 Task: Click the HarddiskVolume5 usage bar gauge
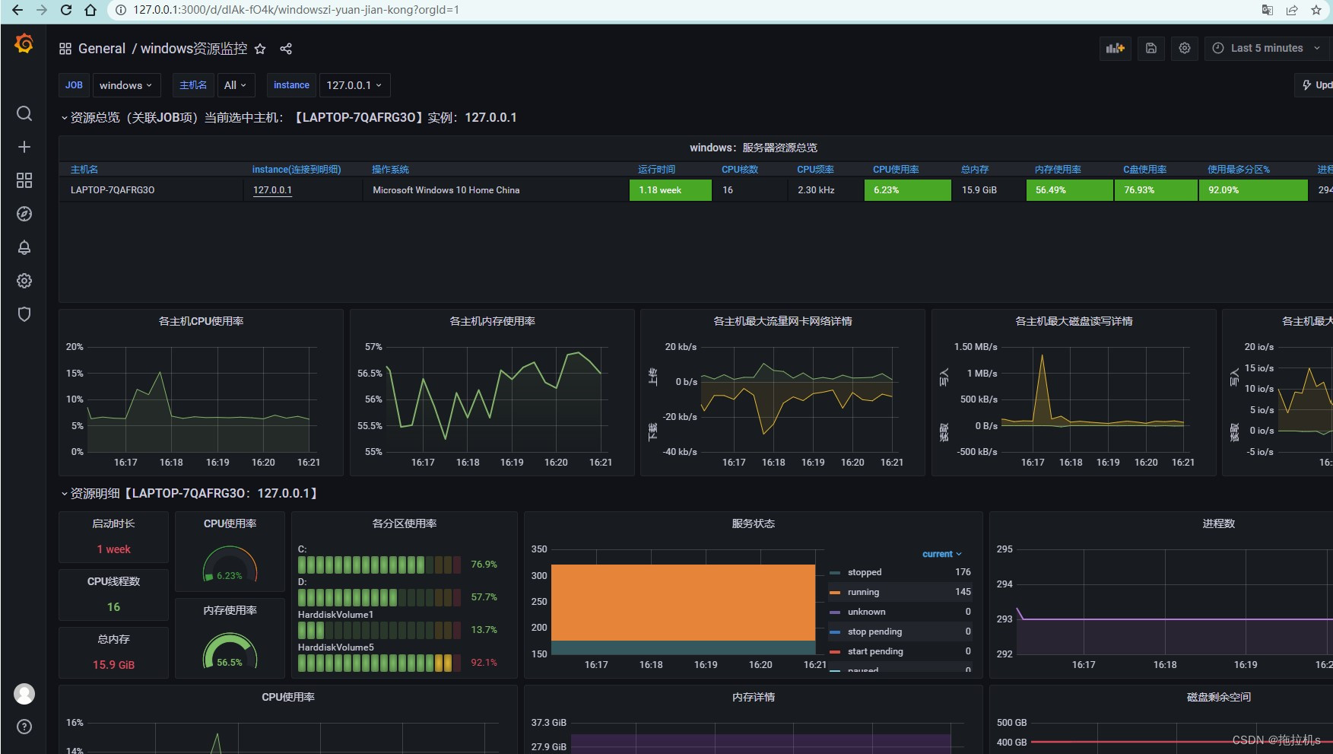(379, 663)
